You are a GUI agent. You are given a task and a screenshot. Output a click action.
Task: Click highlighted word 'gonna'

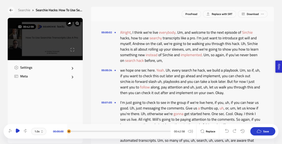click(178, 114)
